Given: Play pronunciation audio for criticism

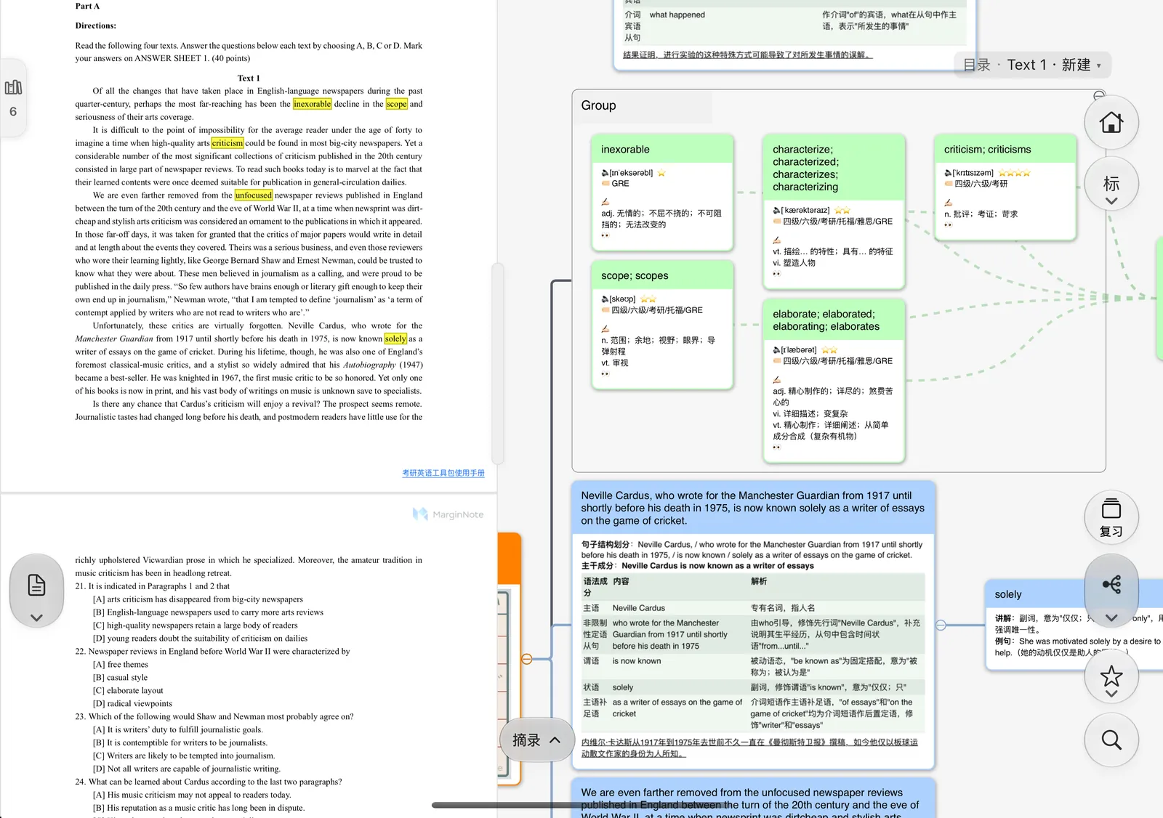Looking at the screenshot, I should [x=948, y=173].
